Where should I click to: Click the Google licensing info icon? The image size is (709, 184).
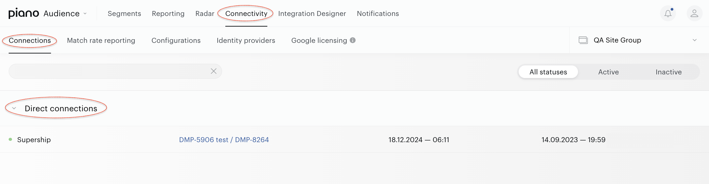pyautogui.click(x=353, y=40)
